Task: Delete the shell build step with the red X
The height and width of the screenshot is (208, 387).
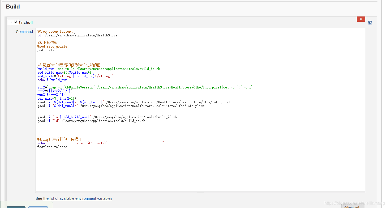Action: pos(361,19)
